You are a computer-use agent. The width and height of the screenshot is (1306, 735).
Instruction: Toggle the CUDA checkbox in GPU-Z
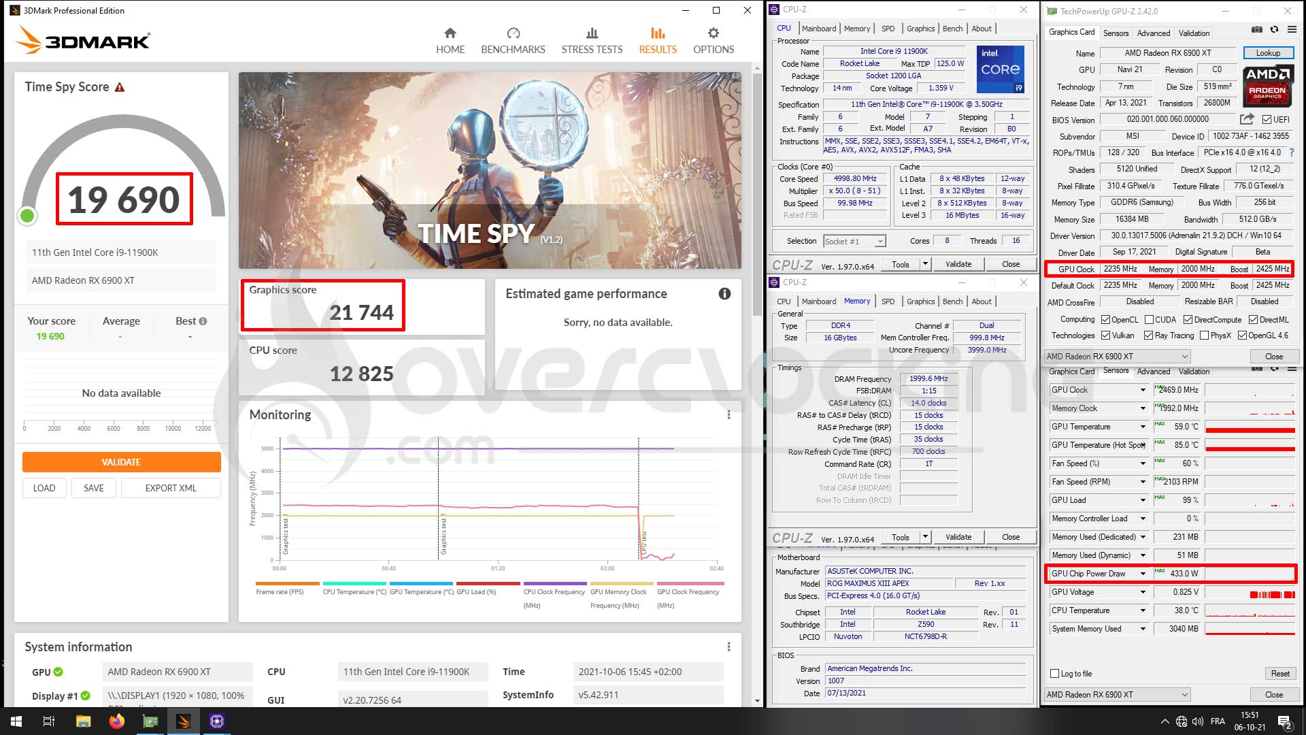[1149, 320]
